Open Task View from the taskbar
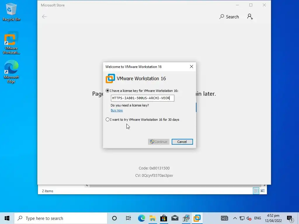The width and height of the screenshot is (299, 224). (128, 218)
